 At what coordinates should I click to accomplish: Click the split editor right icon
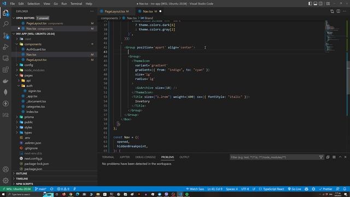[x=339, y=11]
